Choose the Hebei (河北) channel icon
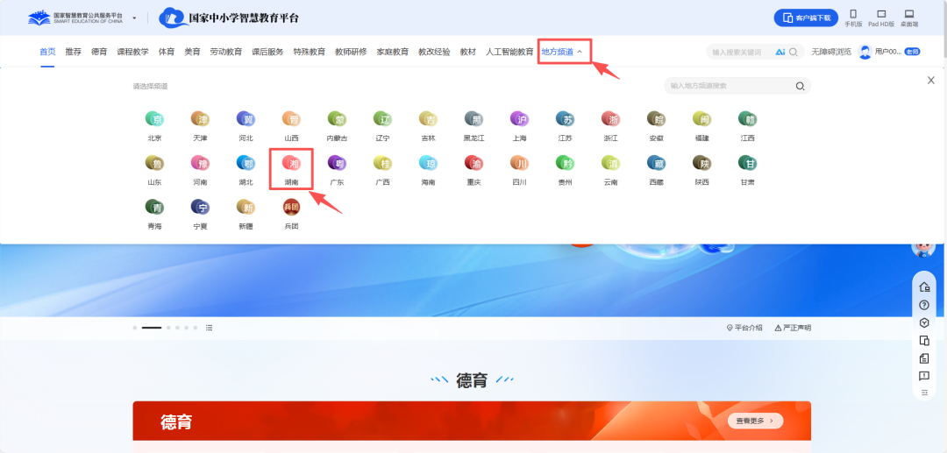 coord(246,119)
